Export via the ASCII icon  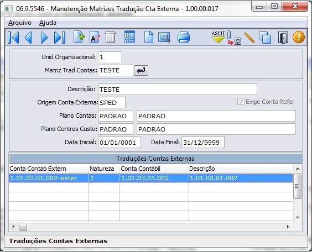[218, 37]
